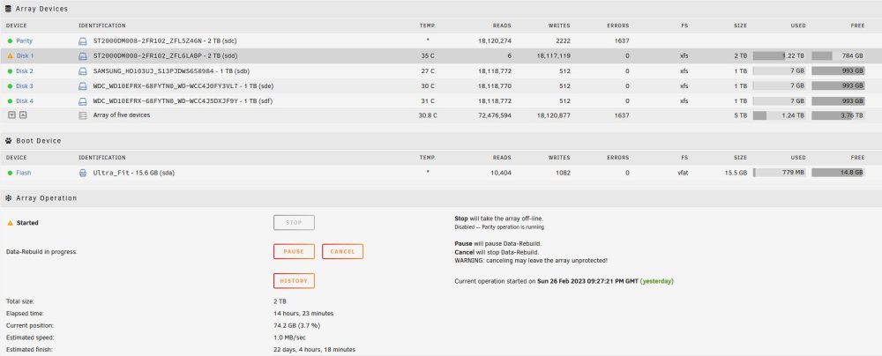Image resolution: width=882 pixels, height=356 pixels.
Task: Click the orange warning icon next to Started
Action: click(10, 223)
